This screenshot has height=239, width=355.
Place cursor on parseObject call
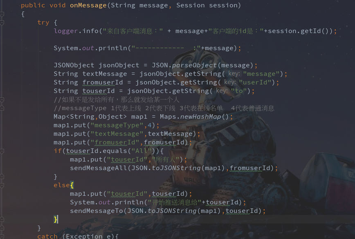point(194,65)
